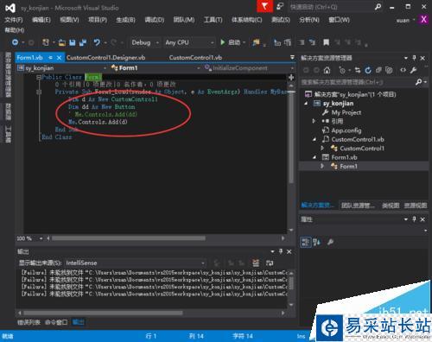Open property pages wrench in Properties panel
The width and height of the screenshot is (432, 342).
tap(330, 242)
